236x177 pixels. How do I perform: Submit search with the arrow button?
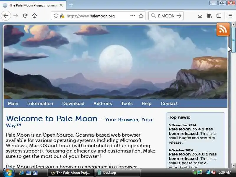[179, 16]
